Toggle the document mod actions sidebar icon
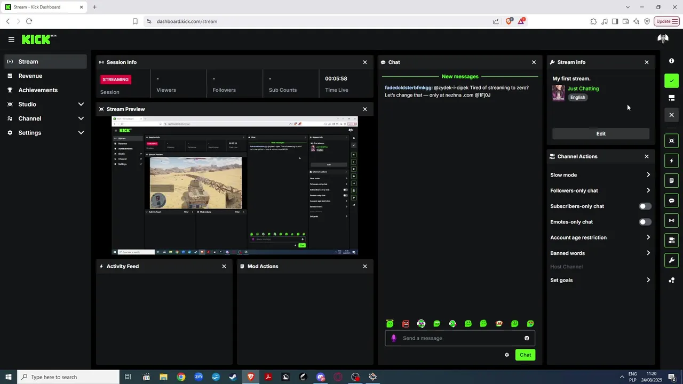683x384 pixels. point(672,181)
